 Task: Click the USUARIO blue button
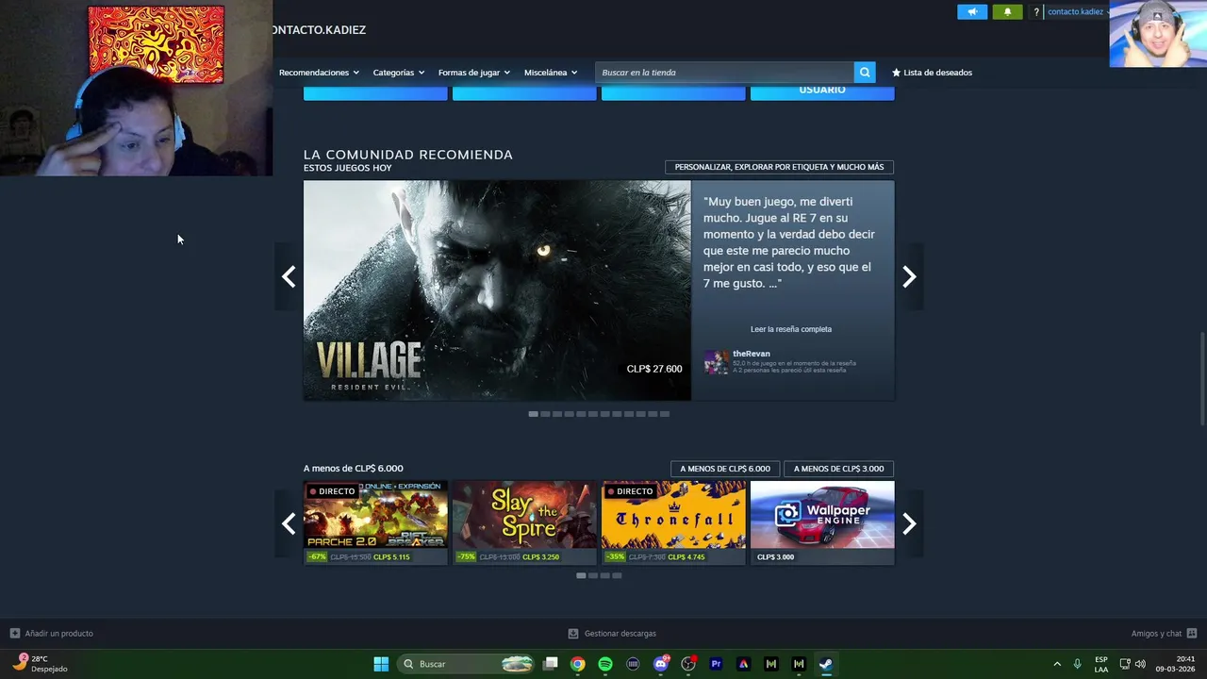point(822,91)
